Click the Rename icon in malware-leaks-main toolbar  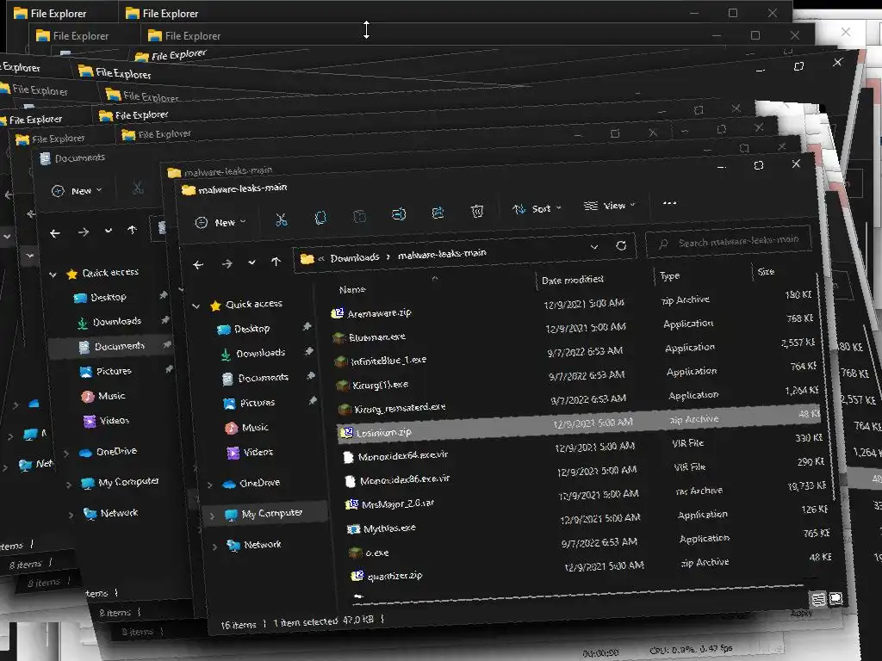pos(399,214)
